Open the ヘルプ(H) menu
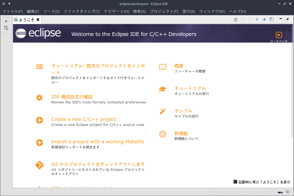Screen dimensions: 294x196 point(238,11)
